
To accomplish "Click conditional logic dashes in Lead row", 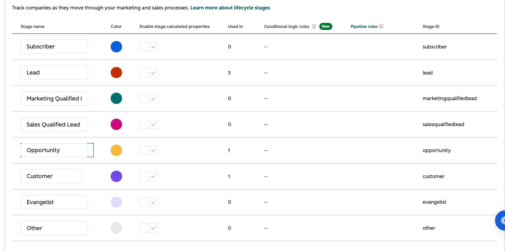I will pyautogui.click(x=266, y=73).
